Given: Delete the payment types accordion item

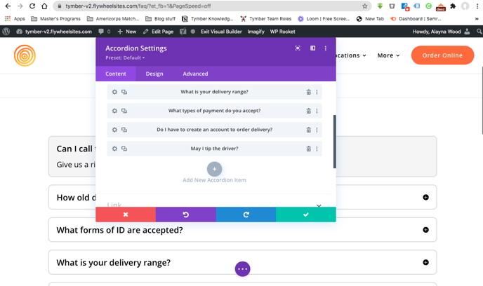Looking at the screenshot, I should (308, 111).
